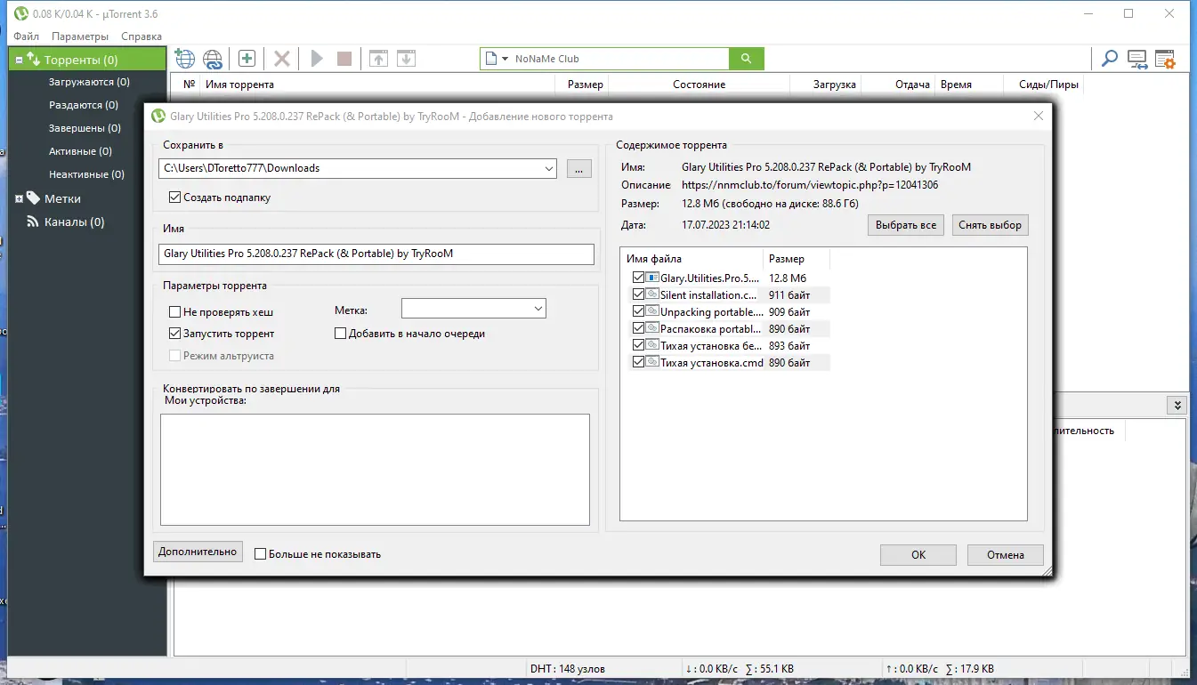Expand the Метки tree node

click(19, 198)
